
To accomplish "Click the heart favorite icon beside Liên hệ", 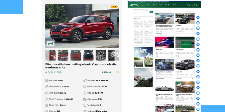I will coord(118,72).
